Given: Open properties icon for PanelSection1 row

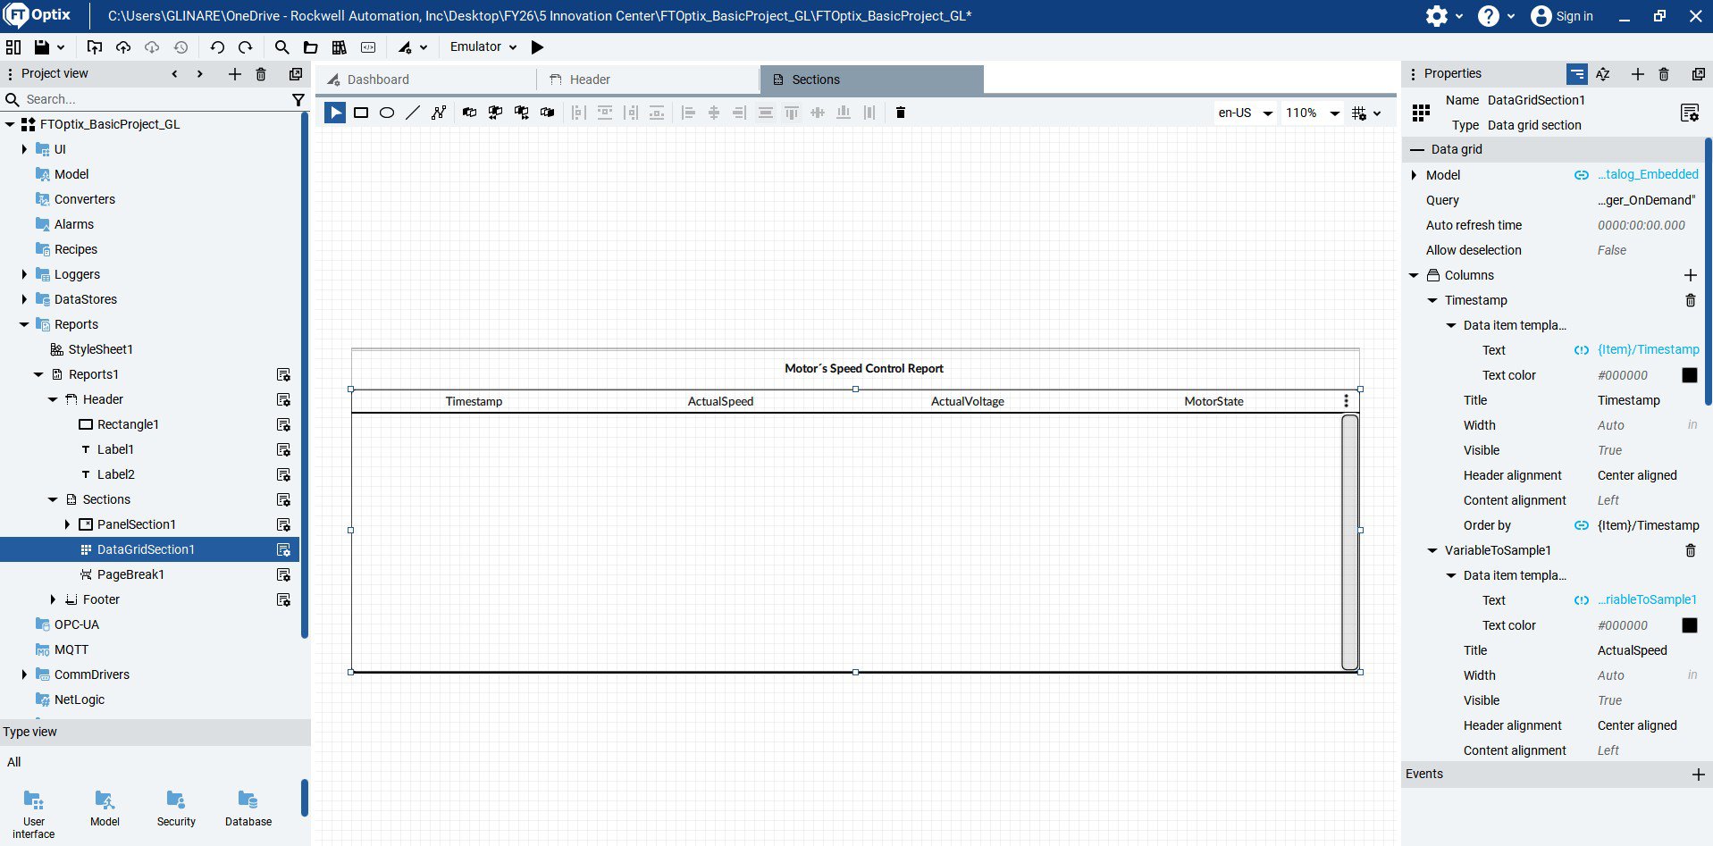Looking at the screenshot, I should click(283, 524).
